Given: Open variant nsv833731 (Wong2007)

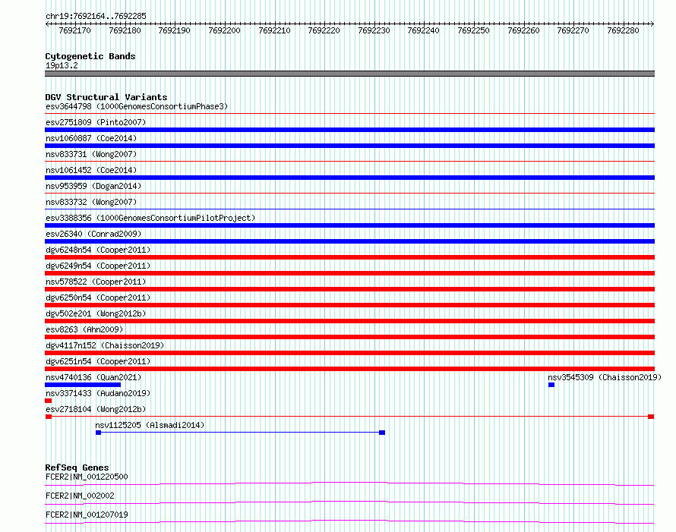Looking at the screenshot, I should pos(91,154).
